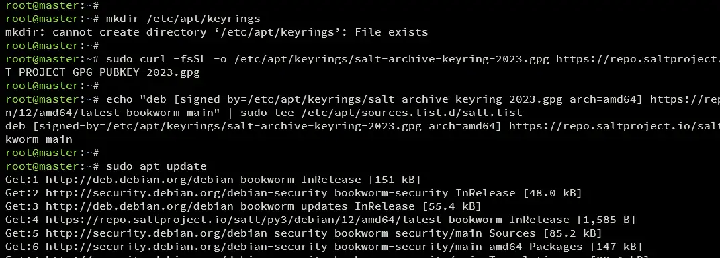Viewport: 720px width, 258px height.
Task: Click the empty prompt after the mkdir error
Action: tap(52, 46)
